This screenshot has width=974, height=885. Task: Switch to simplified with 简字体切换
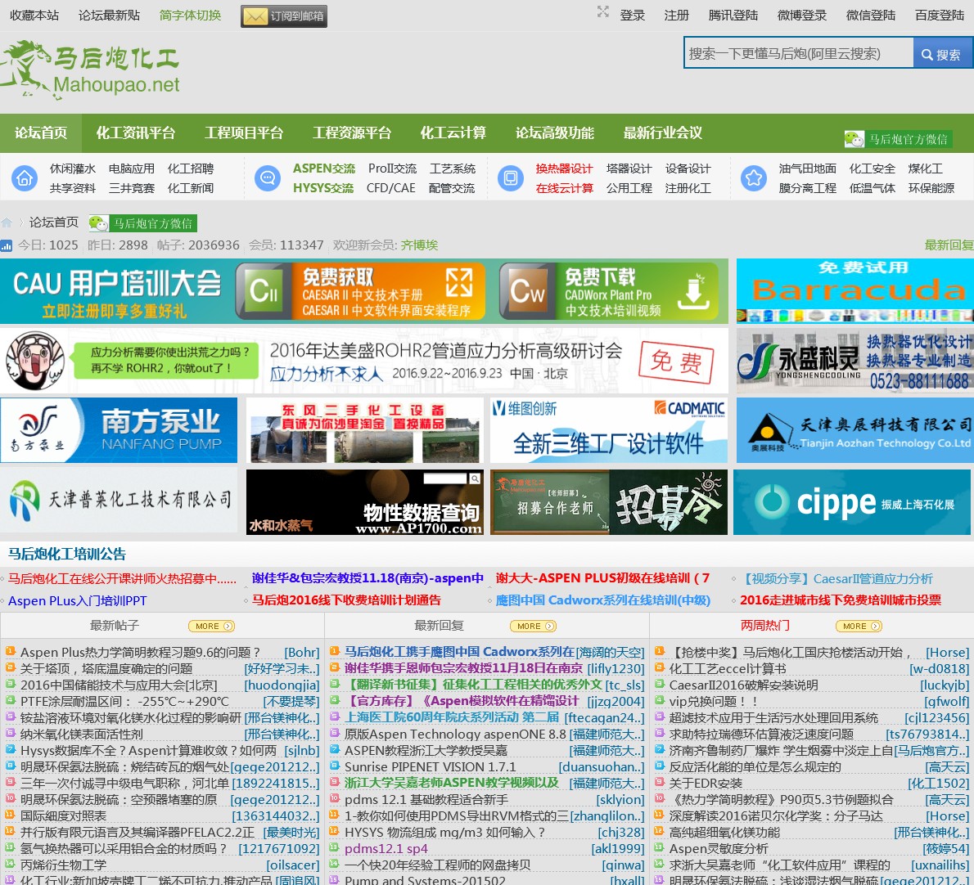[190, 15]
